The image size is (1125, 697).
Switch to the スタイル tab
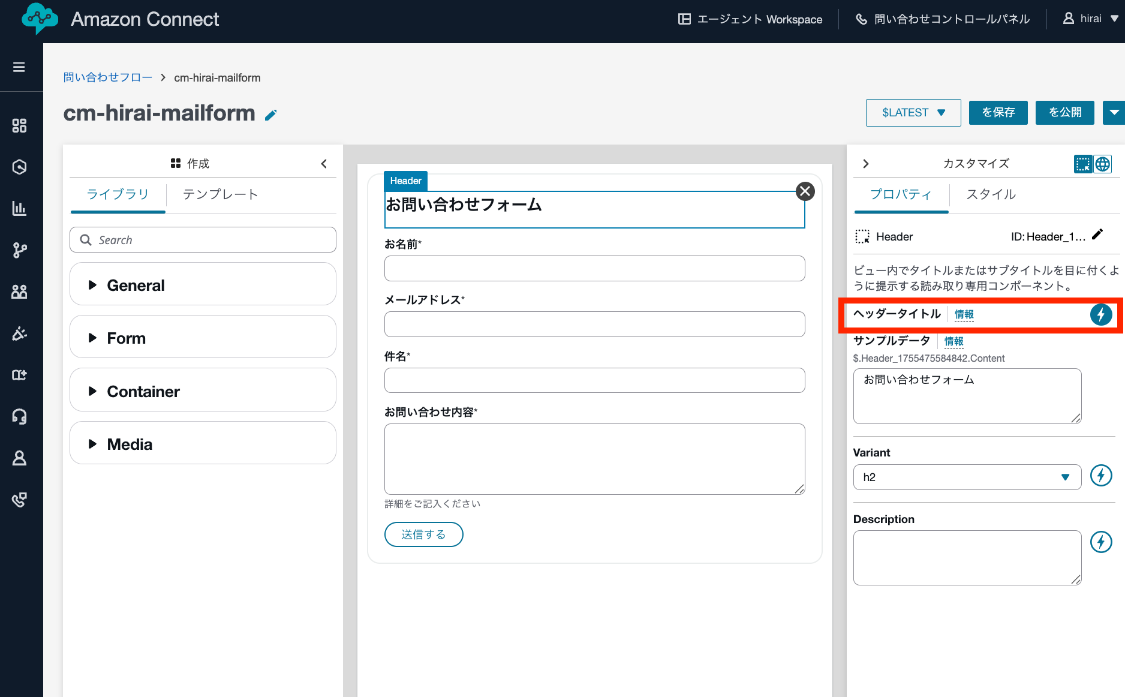coord(991,194)
